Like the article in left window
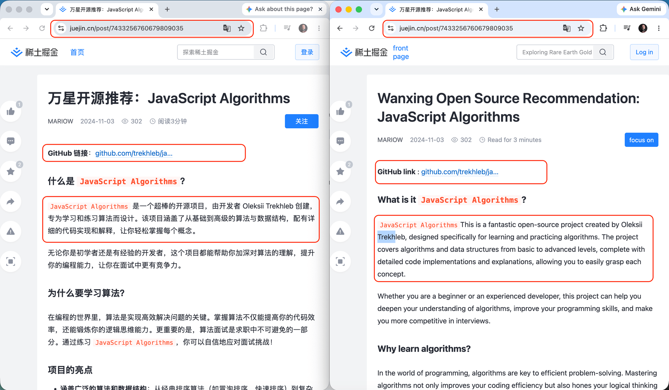Screen dimensions: 669x390 [11, 111]
